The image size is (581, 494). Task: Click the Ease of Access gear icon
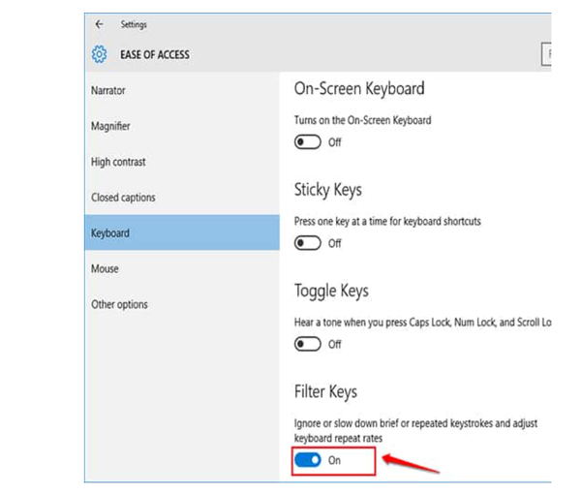100,54
